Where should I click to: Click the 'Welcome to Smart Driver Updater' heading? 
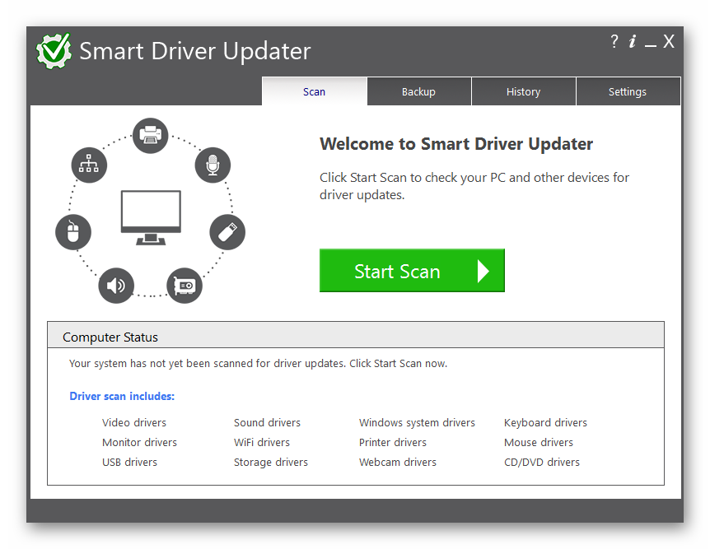coord(456,144)
